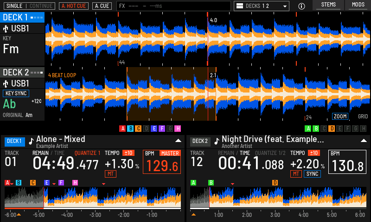
Task: Click Deck 1 overview waveform progress bar
Action: click(93, 208)
